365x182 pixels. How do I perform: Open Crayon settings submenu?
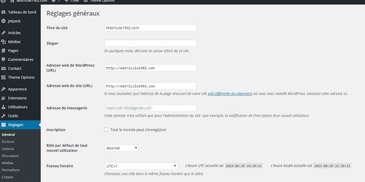(7, 177)
